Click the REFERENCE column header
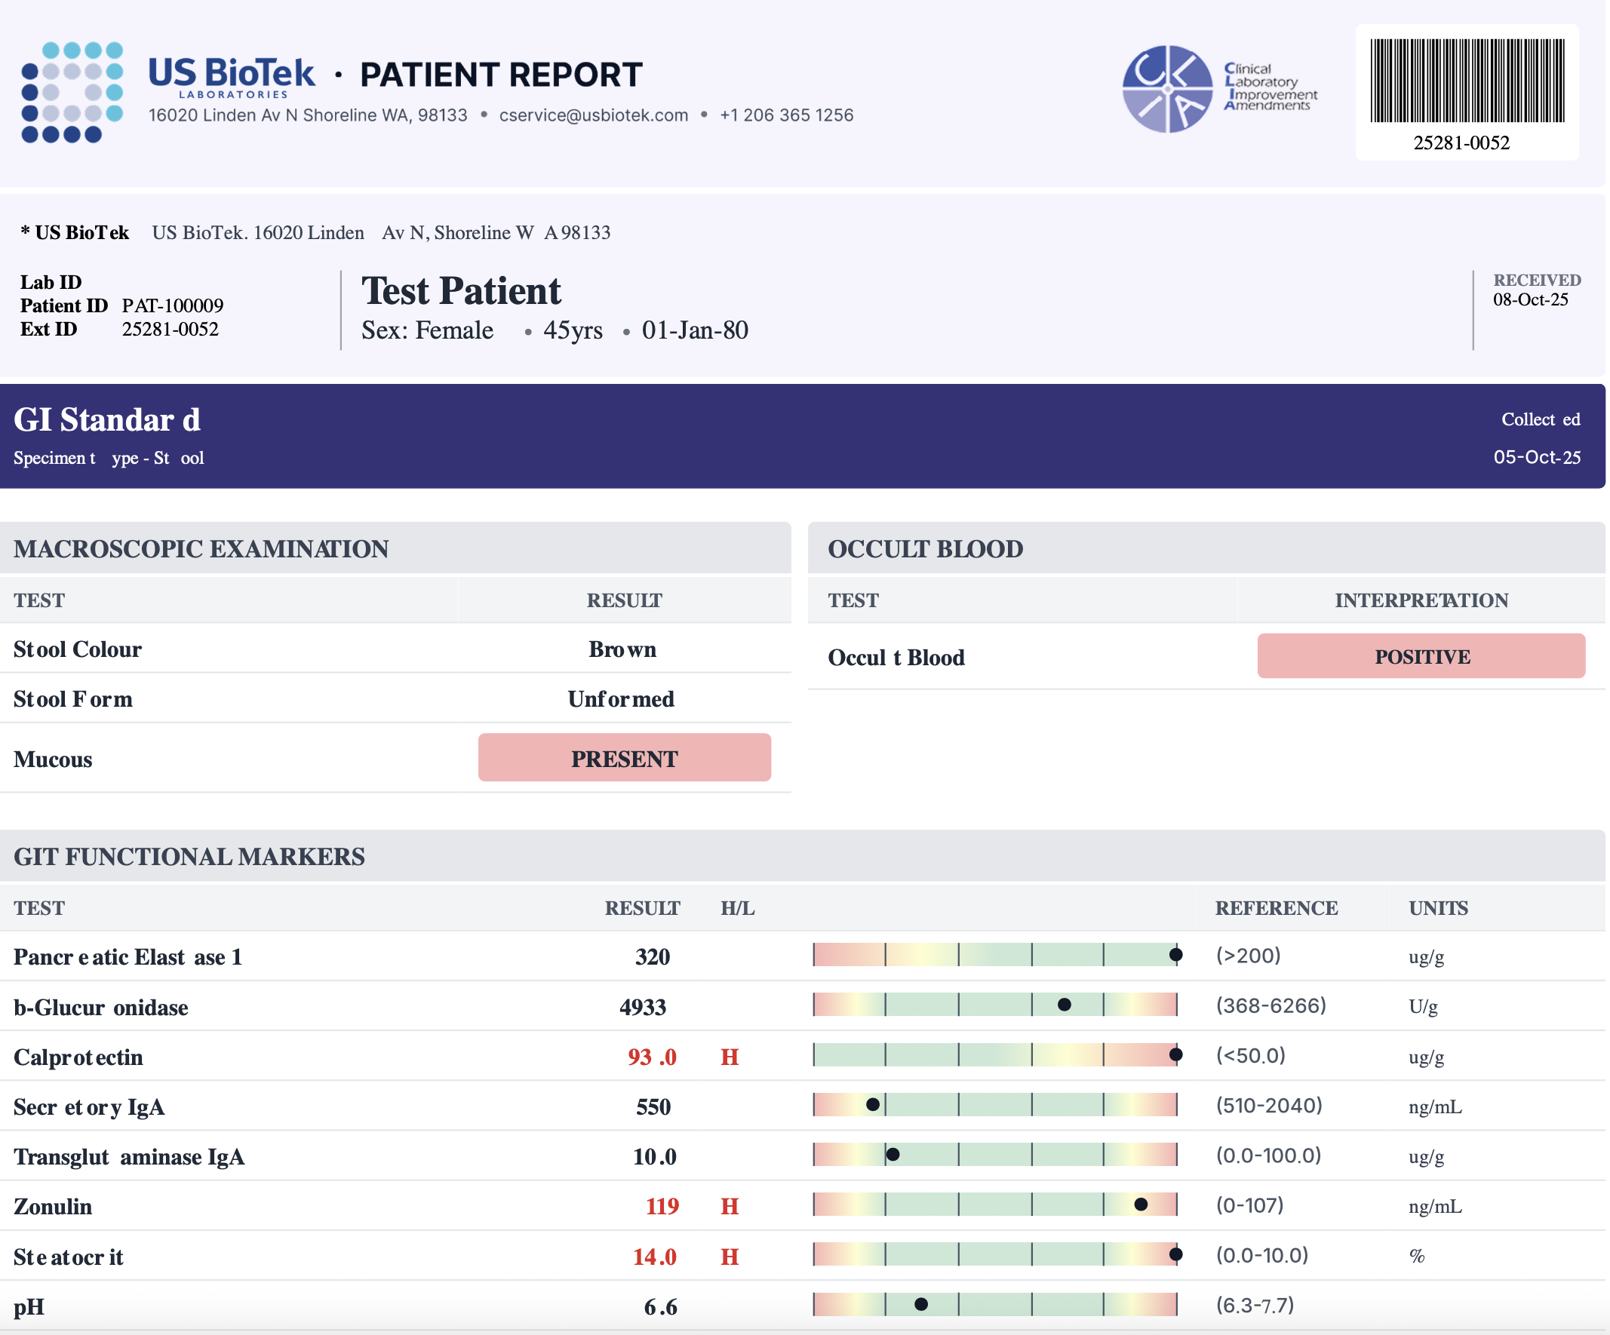1610x1335 pixels. 1277,908
